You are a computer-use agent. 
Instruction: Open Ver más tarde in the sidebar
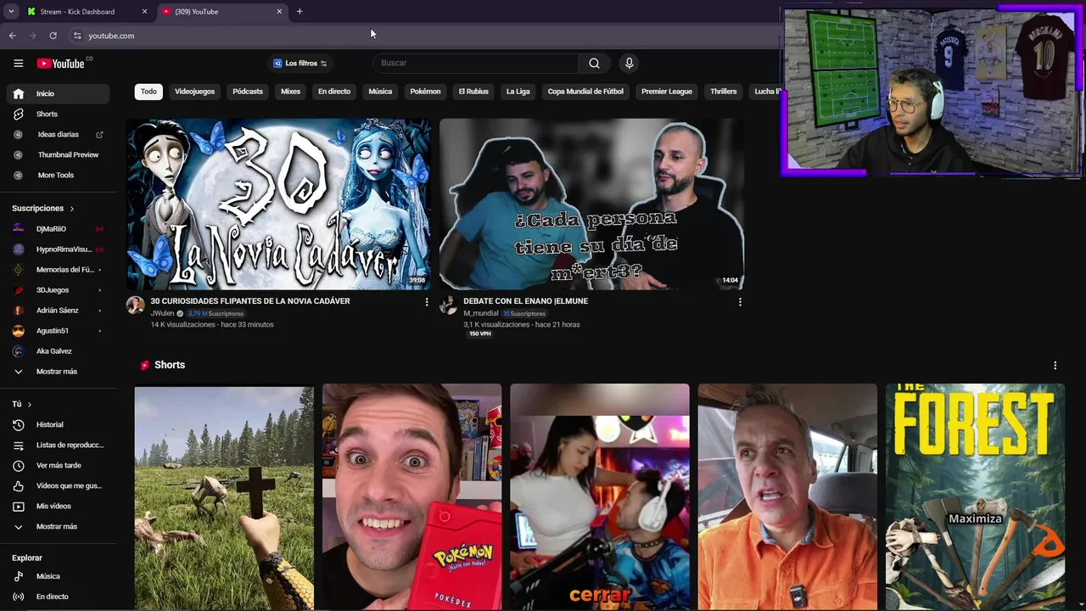click(58, 465)
